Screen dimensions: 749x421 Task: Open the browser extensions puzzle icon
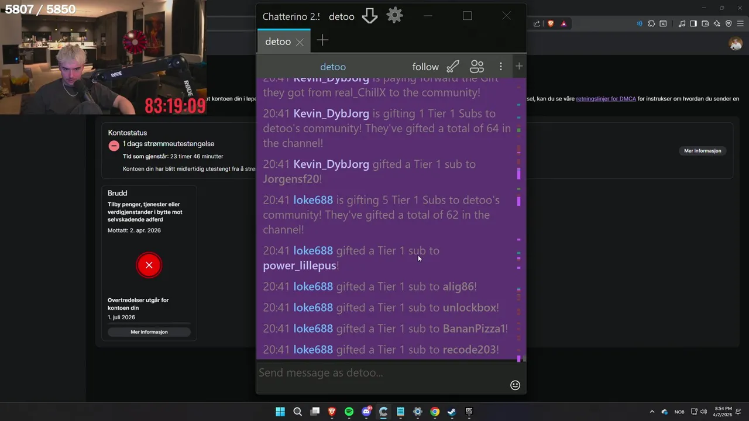(x=651, y=23)
